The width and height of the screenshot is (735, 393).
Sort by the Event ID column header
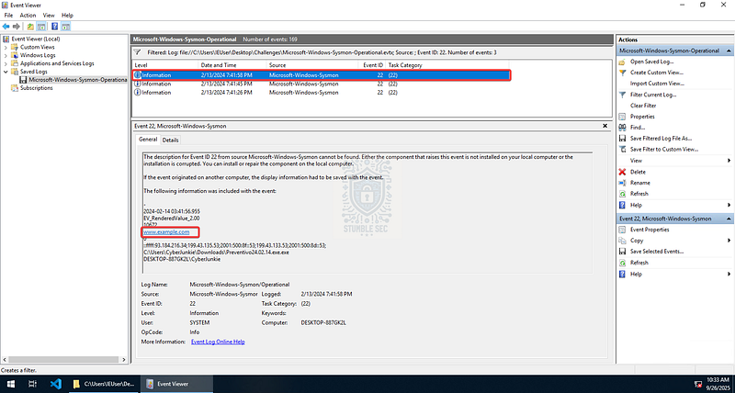click(372, 65)
